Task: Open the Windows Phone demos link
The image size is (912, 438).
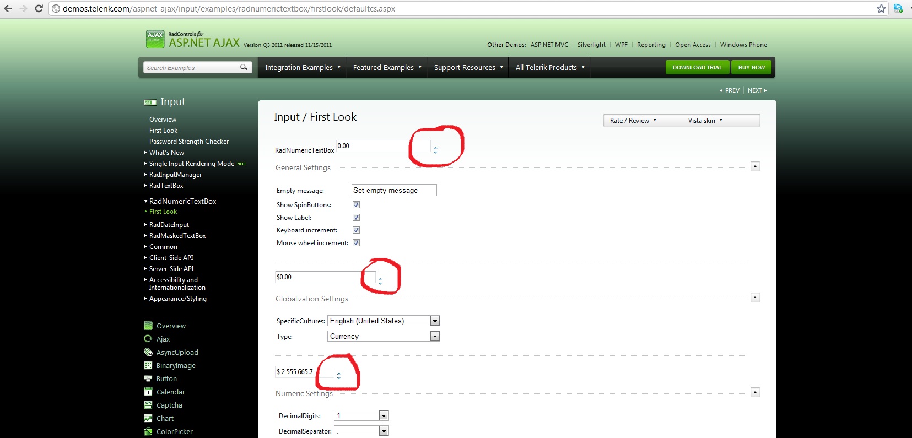Action: click(x=743, y=45)
